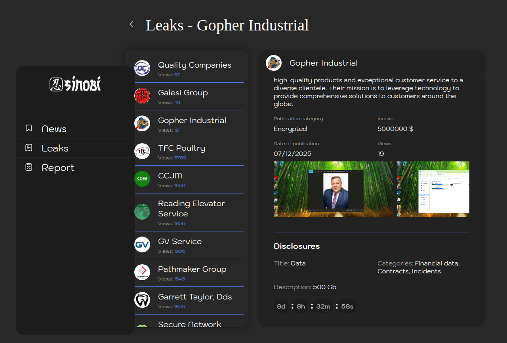This screenshot has width=507, height=343.
Task: Click the GV Service logo icon
Action: 142,244
